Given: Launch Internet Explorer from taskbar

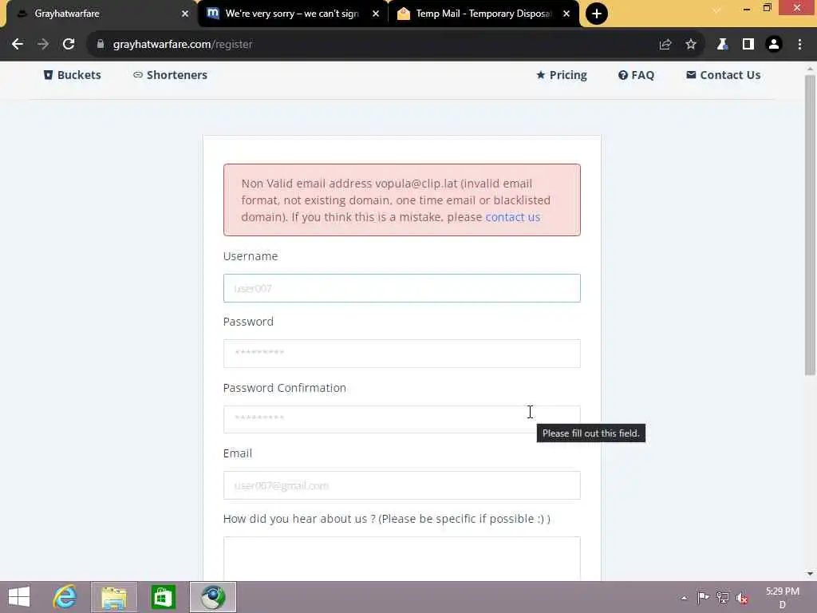Looking at the screenshot, I should tap(65, 597).
